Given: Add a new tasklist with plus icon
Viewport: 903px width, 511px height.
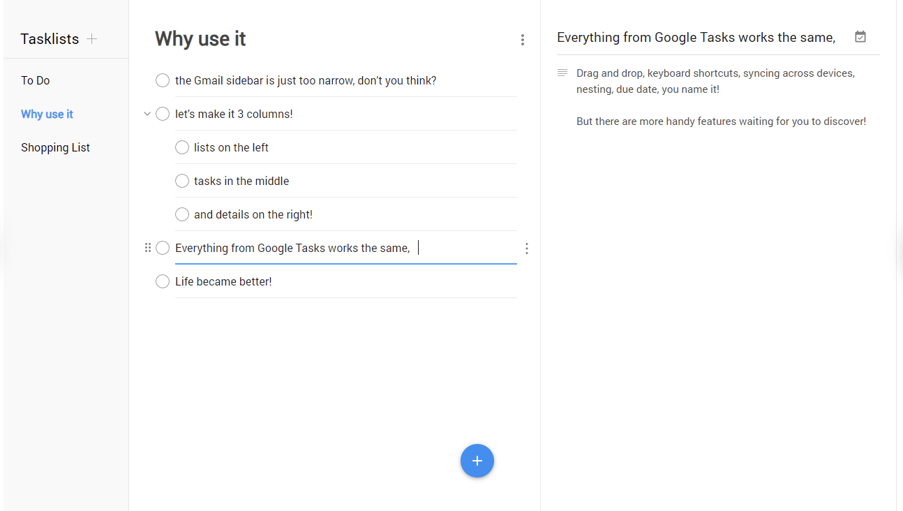Looking at the screenshot, I should click(91, 39).
